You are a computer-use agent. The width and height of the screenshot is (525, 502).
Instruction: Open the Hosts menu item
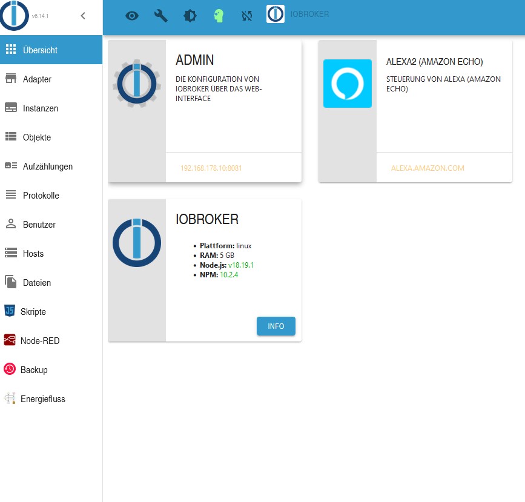(51, 254)
